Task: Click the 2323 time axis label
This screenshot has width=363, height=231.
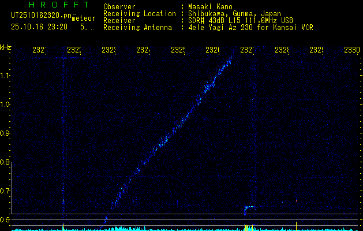Action: [x=109, y=50]
